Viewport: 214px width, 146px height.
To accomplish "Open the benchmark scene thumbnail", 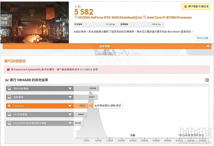I will [34, 23].
